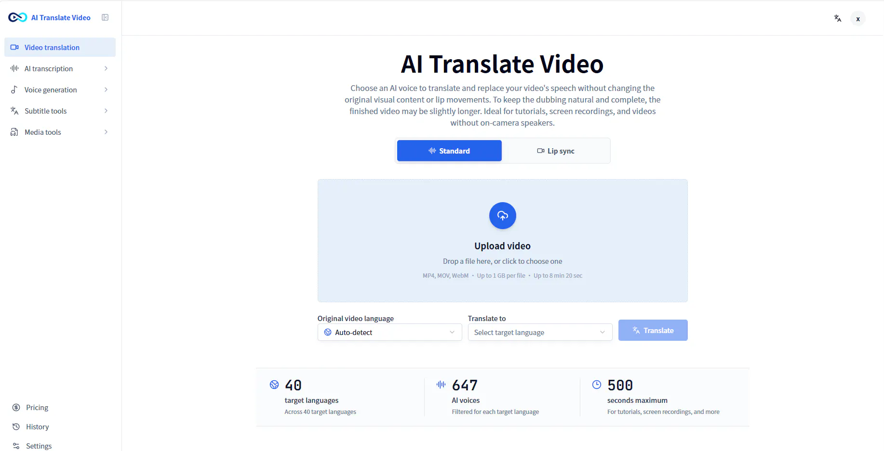Expand the AI transcription submenu chevron
This screenshot has height=451, width=884.
click(106, 68)
